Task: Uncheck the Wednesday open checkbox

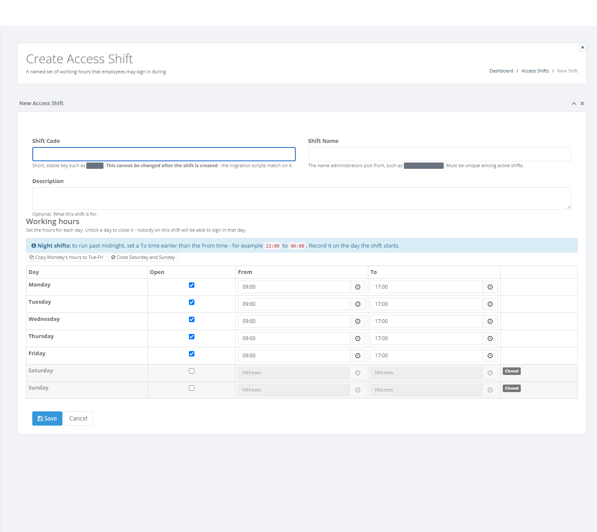Action: [x=191, y=320]
